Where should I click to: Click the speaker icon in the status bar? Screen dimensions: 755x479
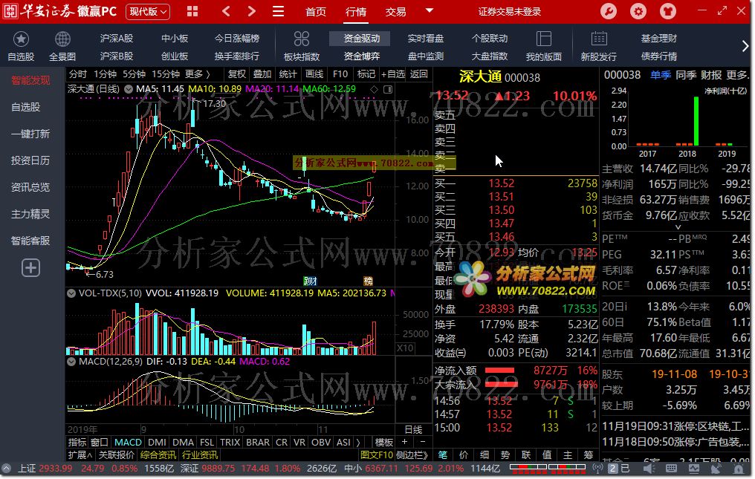649,469
